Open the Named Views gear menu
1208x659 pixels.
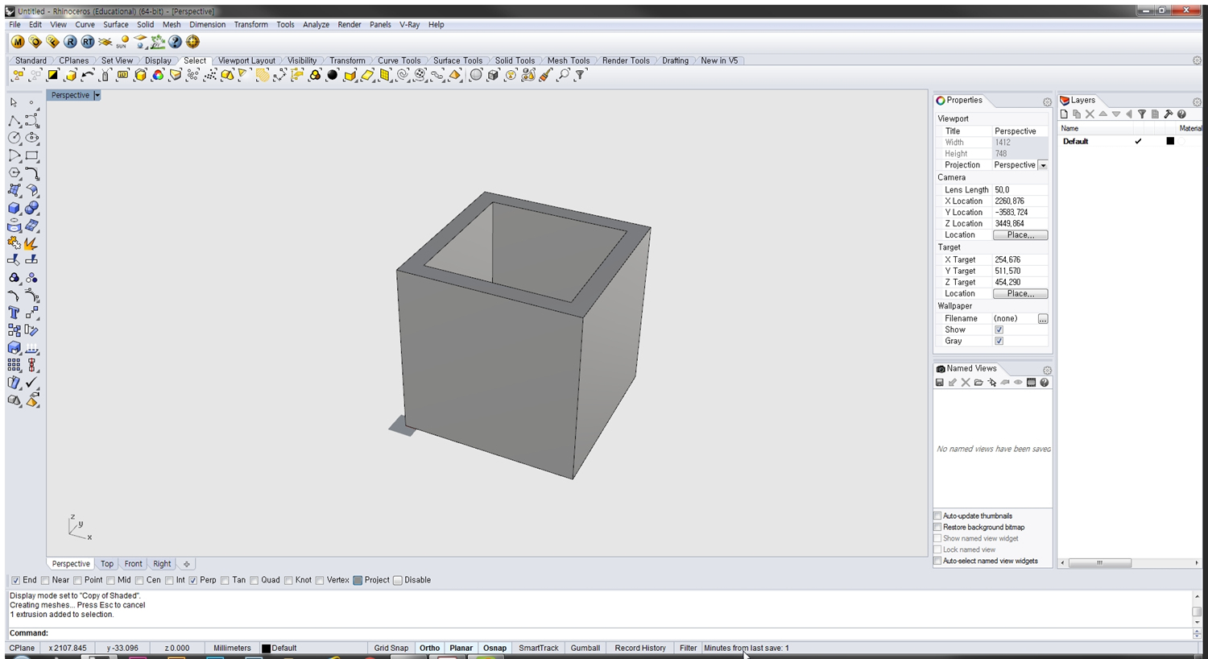click(x=1047, y=371)
